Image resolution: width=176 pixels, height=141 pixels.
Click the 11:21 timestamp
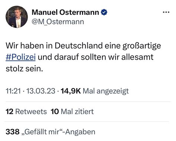point(13,91)
